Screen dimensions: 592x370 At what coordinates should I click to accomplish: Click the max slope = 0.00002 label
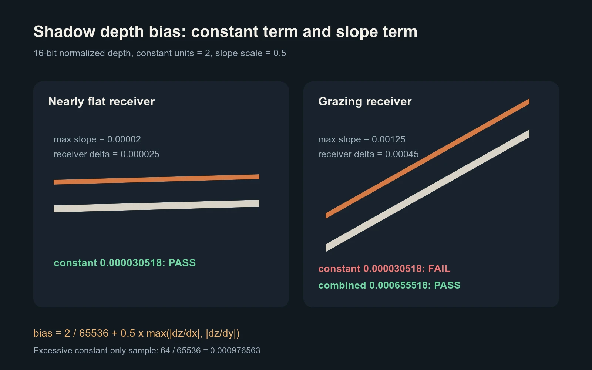(x=97, y=139)
